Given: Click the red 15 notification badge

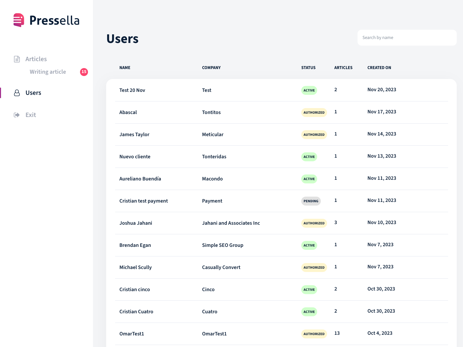Looking at the screenshot, I should point(84,72).
